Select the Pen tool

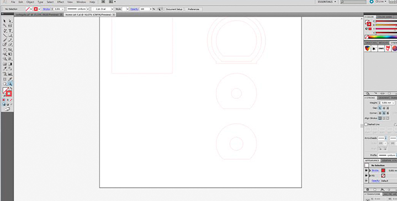coord(4,30)
